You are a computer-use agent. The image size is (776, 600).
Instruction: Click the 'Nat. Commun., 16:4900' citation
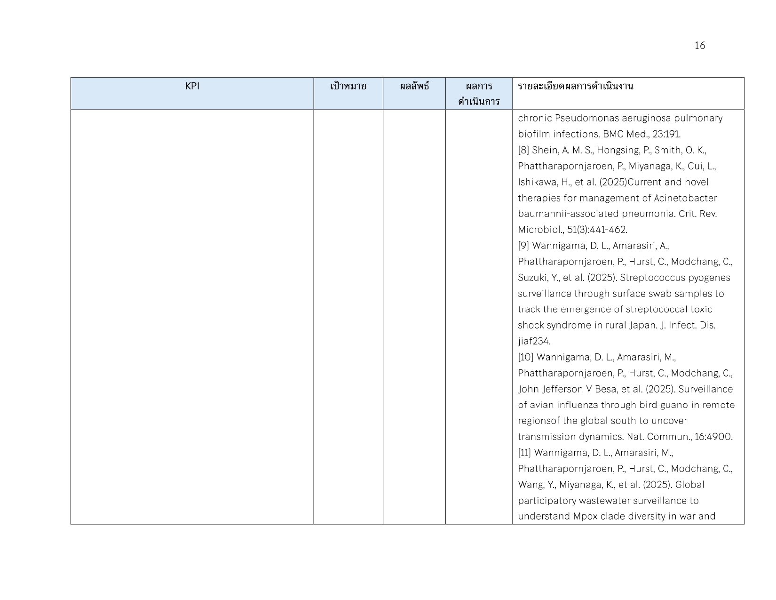click(x=680, y=437)
